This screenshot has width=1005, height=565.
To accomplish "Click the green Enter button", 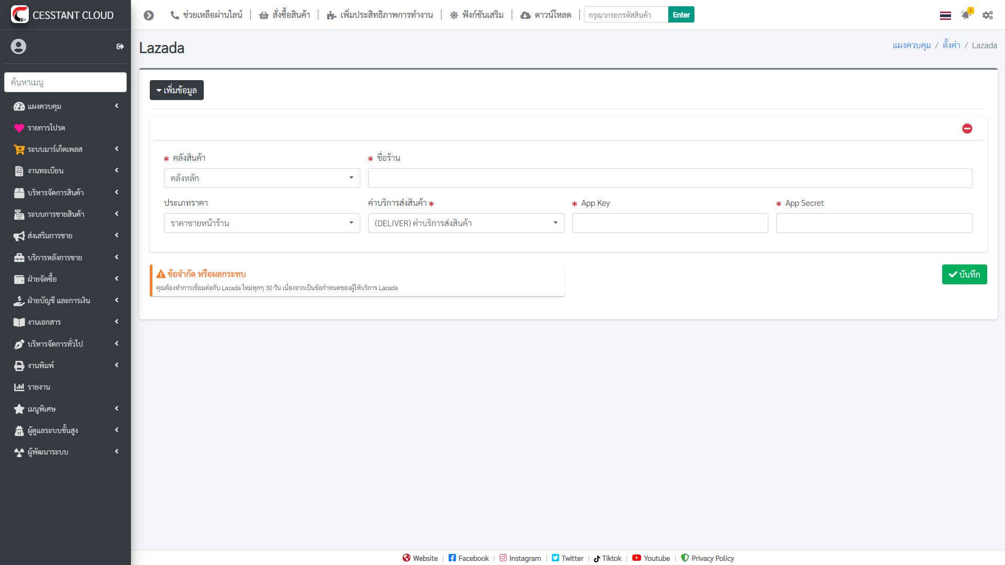I will (681, 15).
